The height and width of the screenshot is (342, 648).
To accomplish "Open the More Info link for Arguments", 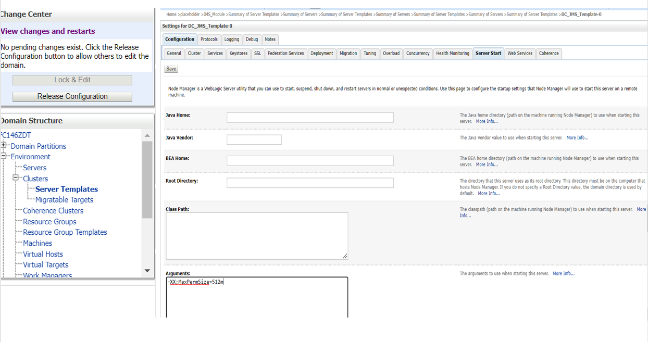I will coord(564,273).
